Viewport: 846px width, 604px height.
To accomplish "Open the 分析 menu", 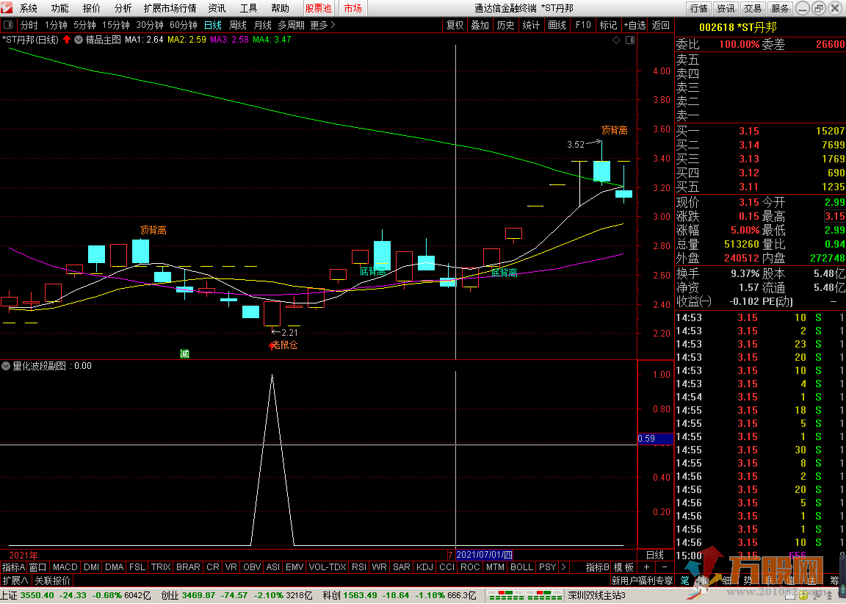I will click(x=123, y=8).
